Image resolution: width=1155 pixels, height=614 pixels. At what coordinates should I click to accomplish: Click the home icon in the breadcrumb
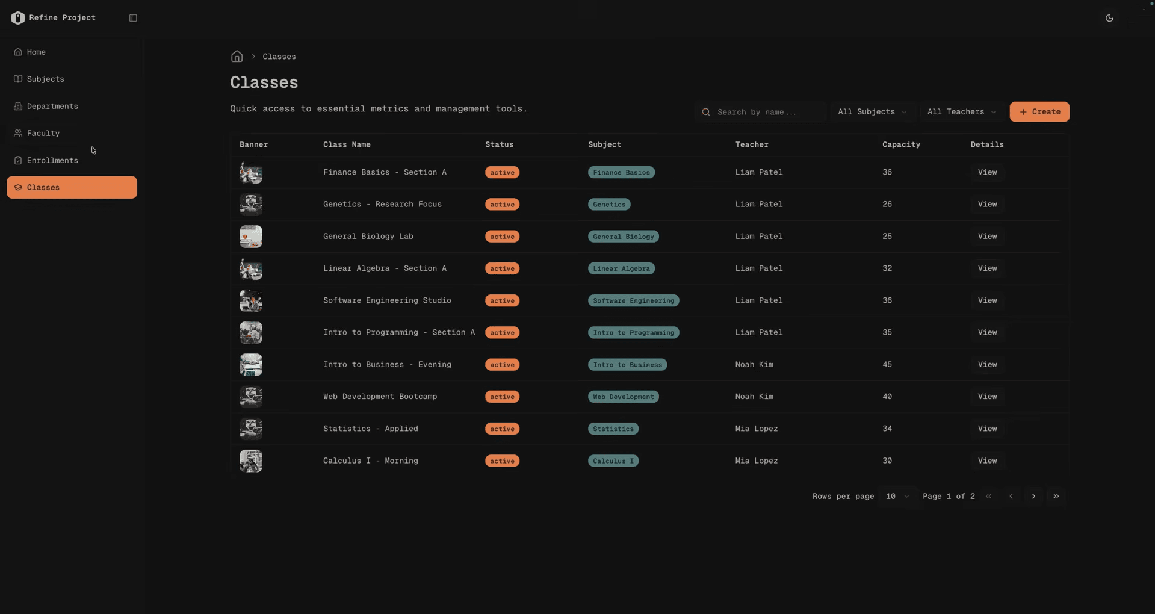[237, 56]
